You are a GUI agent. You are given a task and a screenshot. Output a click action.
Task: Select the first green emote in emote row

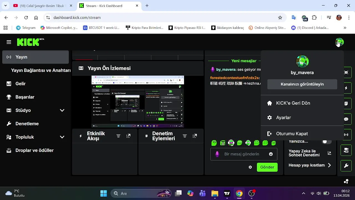click(214, 143)
